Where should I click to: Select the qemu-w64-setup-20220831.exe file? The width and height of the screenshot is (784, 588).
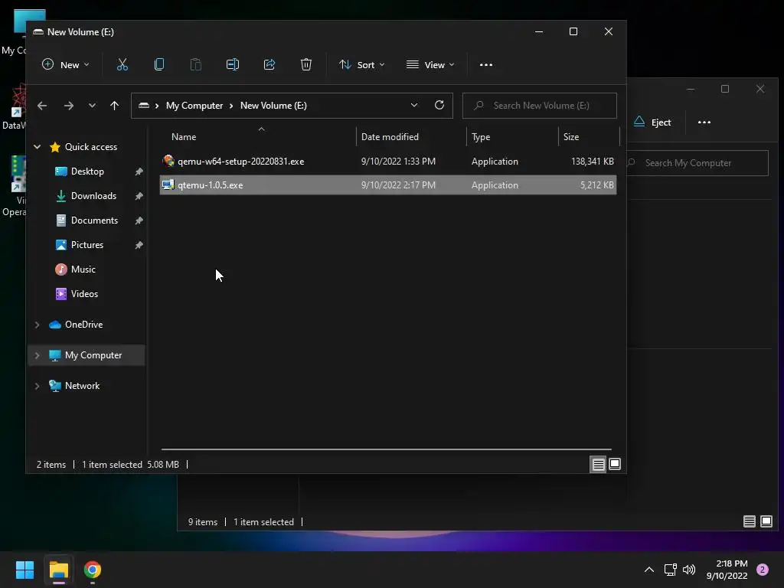pos(388,161)
